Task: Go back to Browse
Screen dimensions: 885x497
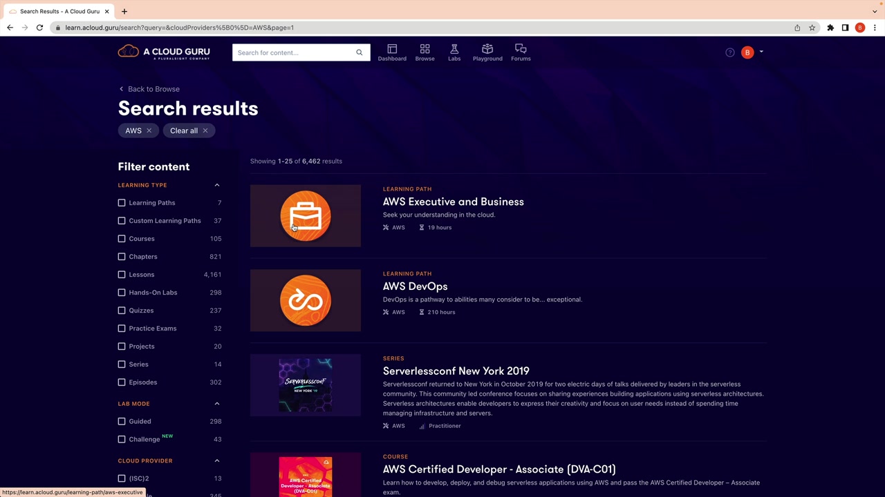Action: pyautogui.click(x=149, y=89)
